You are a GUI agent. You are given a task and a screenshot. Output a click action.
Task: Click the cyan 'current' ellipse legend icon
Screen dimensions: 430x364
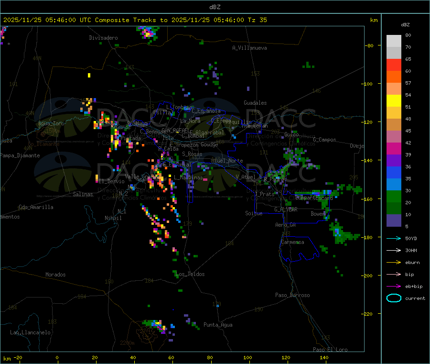pyautogui.click(x=394, y=298)
